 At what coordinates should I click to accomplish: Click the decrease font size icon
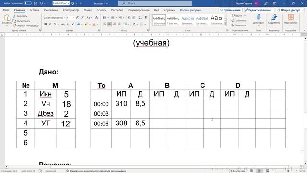click(83, 18)
